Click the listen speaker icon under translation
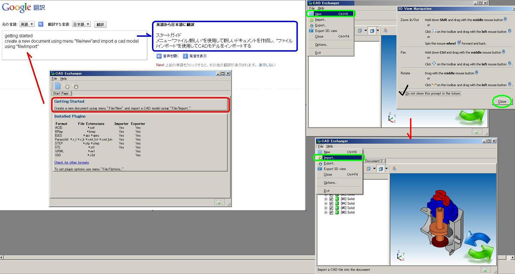Image resolution: width=515 pixels, height=274 pixels. [159, 56]
